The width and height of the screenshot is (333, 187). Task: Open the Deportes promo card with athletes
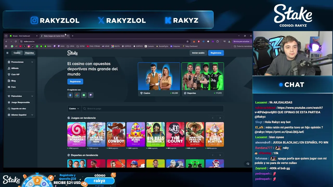coord(203,79)
